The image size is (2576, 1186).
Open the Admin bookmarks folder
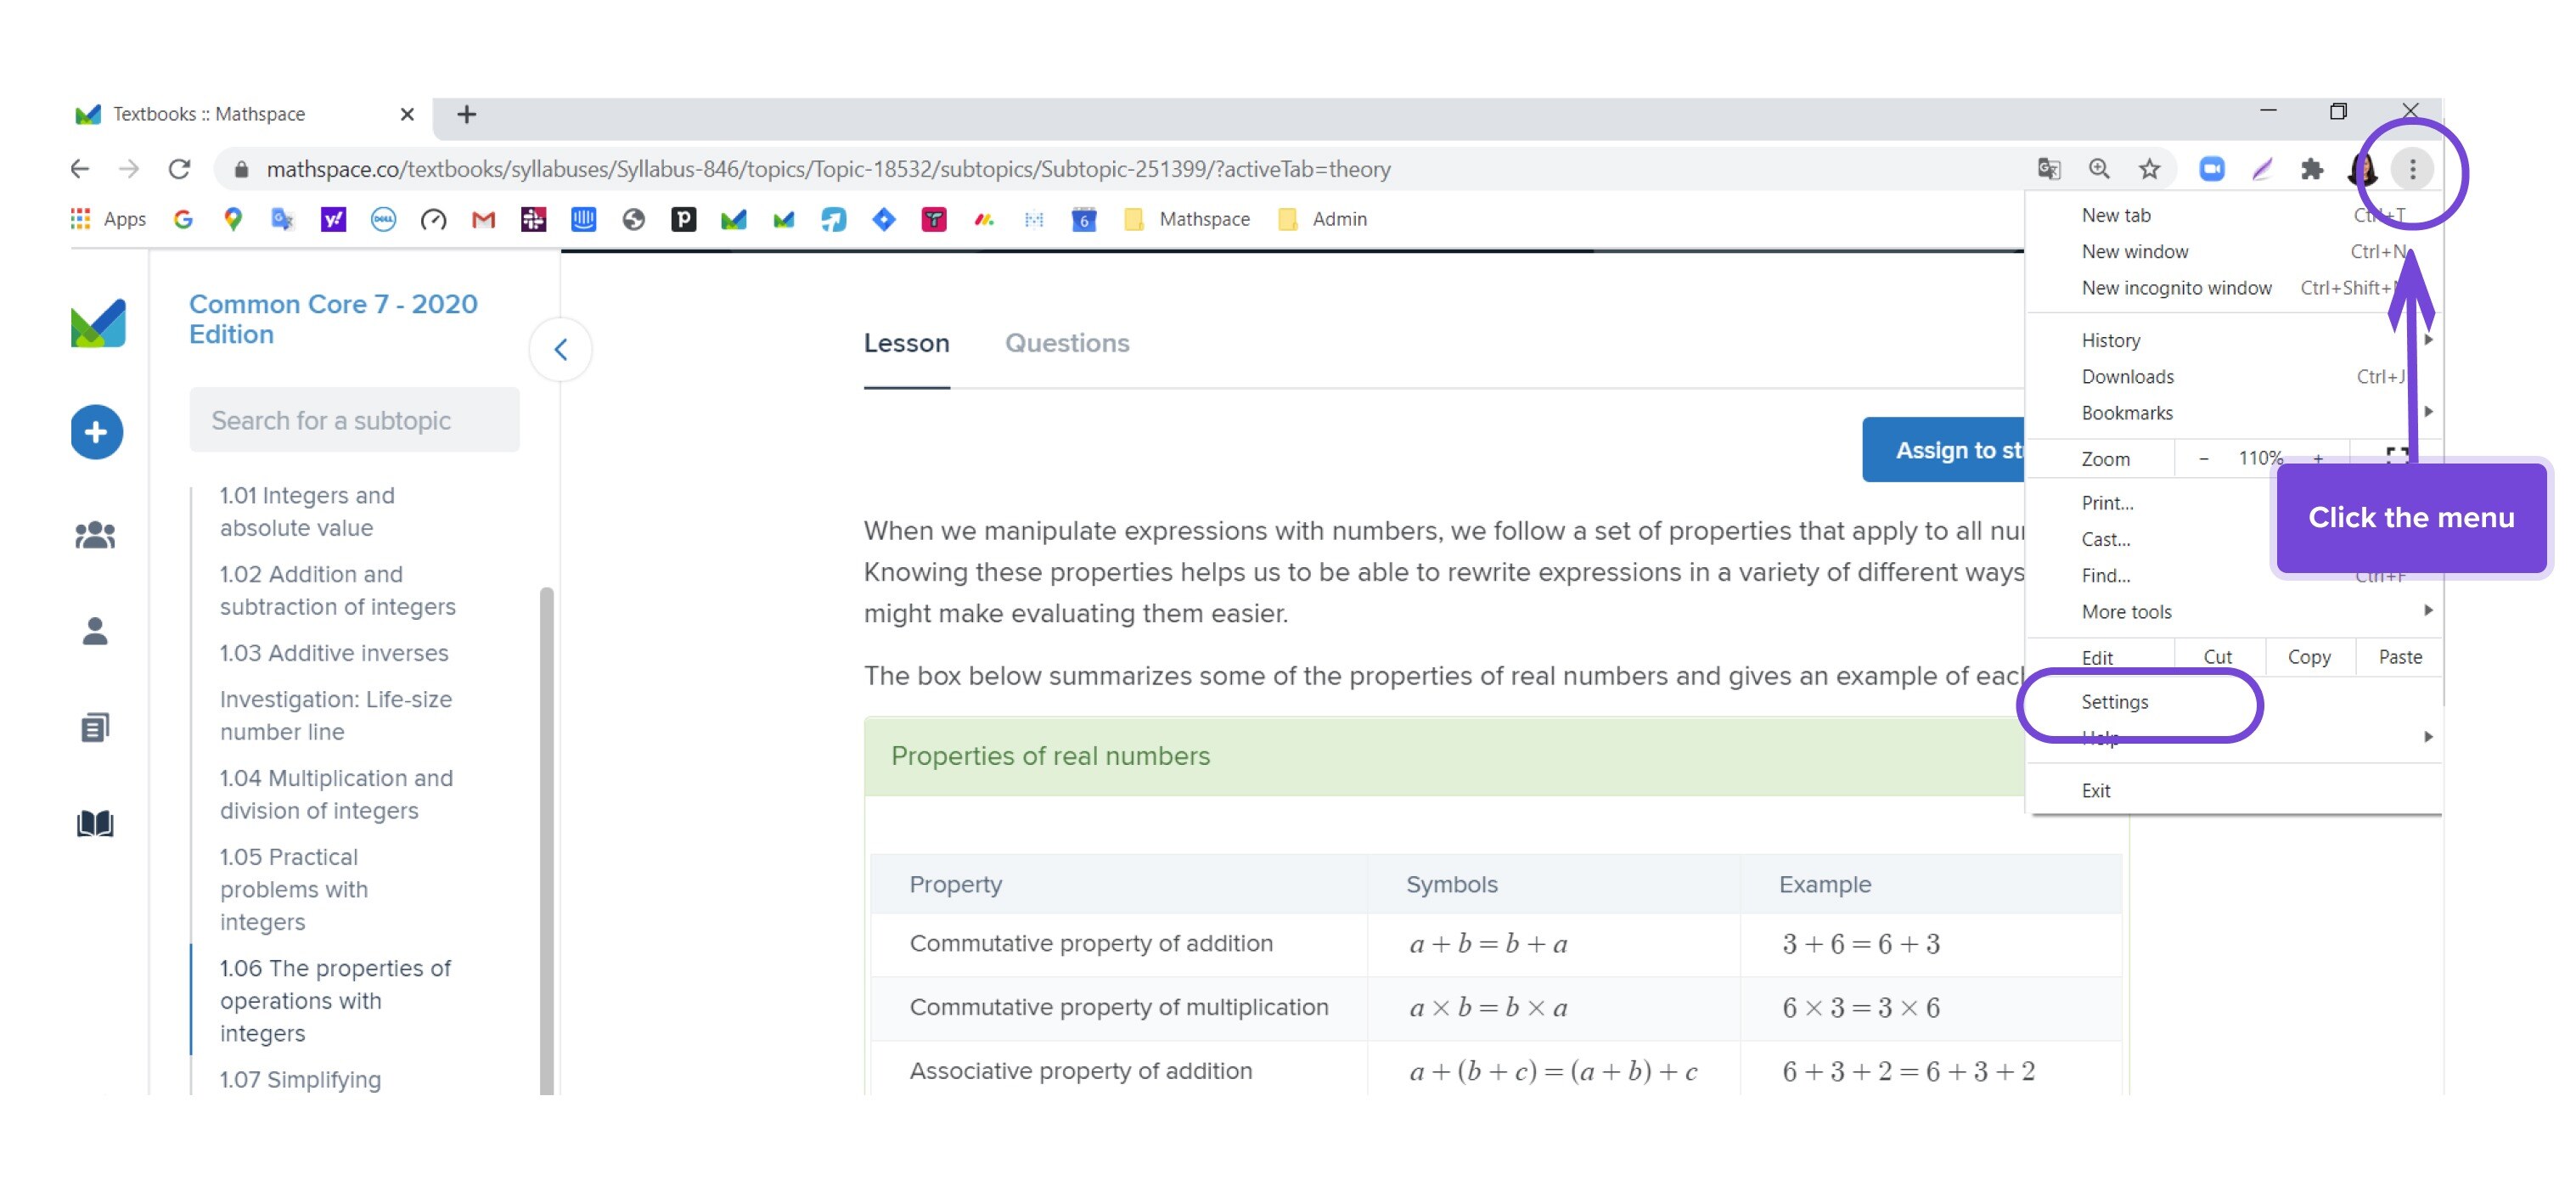pos(1322,219)
